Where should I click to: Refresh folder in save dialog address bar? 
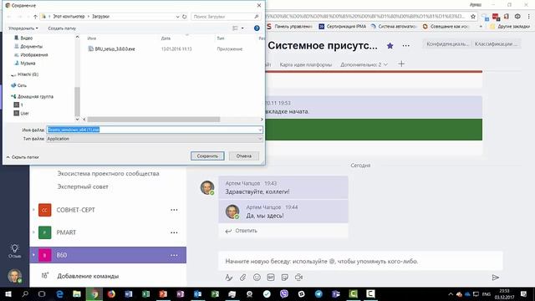185,17
